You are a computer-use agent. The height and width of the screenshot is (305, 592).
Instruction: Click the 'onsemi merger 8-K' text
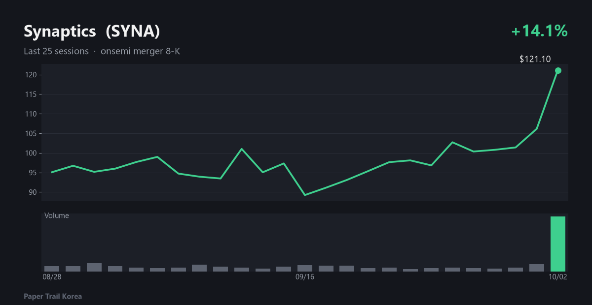pos(140,51)
